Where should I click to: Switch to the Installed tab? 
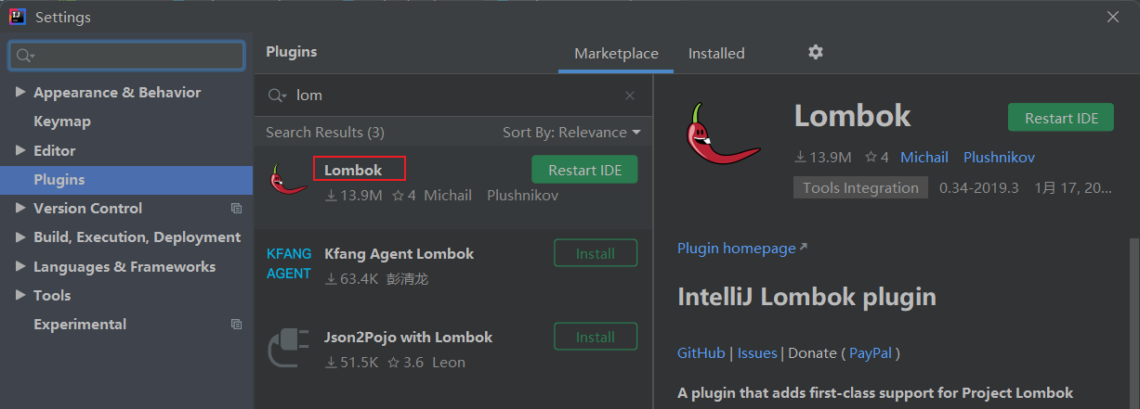pyautogui.click(x=716, y=54)
